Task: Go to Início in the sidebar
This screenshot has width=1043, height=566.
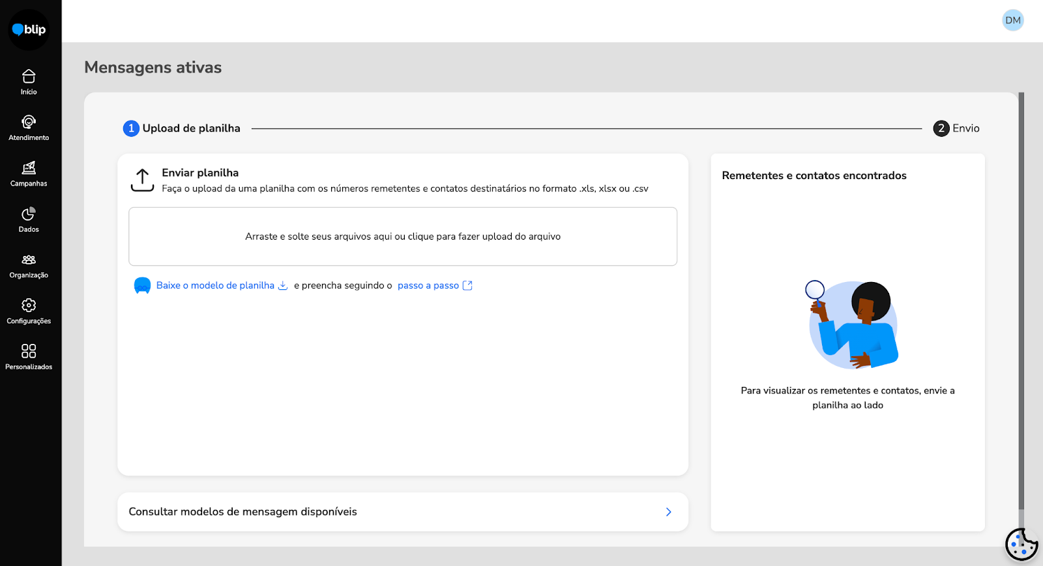Action: [29, 82]
